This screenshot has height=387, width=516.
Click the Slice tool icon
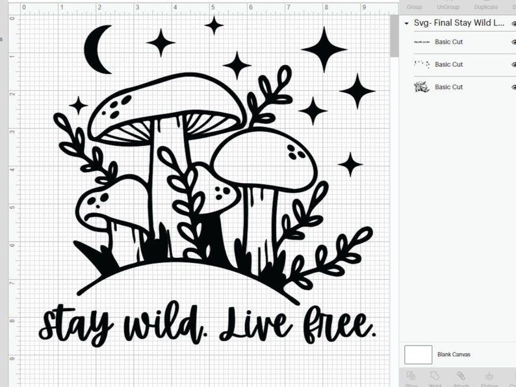pyautogui.click(x=411, y=377)
